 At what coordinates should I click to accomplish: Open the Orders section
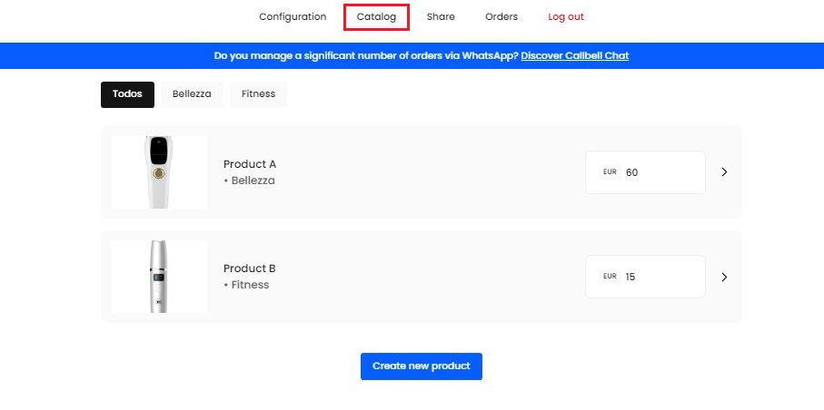pos(501,16)
